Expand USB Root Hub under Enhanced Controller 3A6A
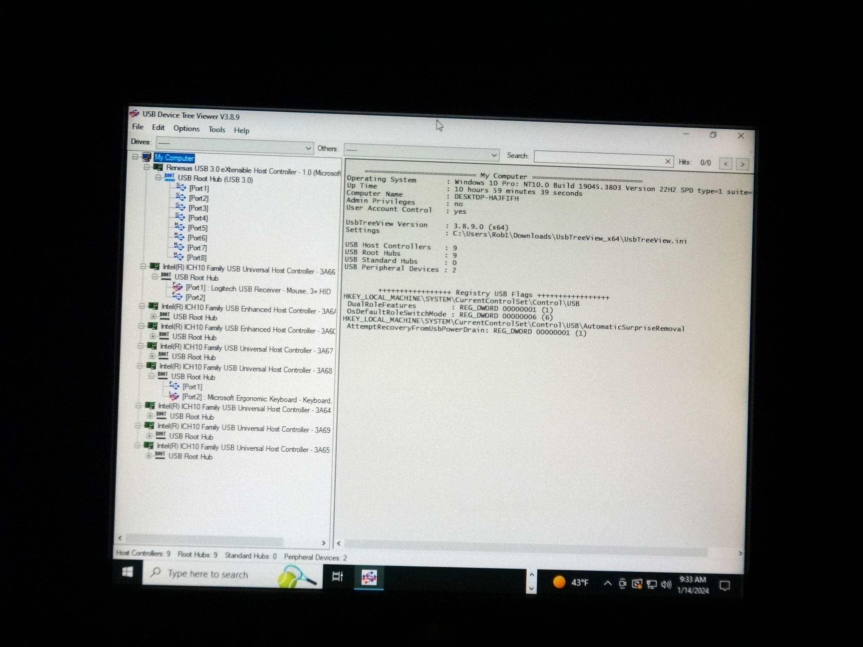 [153, 316]
